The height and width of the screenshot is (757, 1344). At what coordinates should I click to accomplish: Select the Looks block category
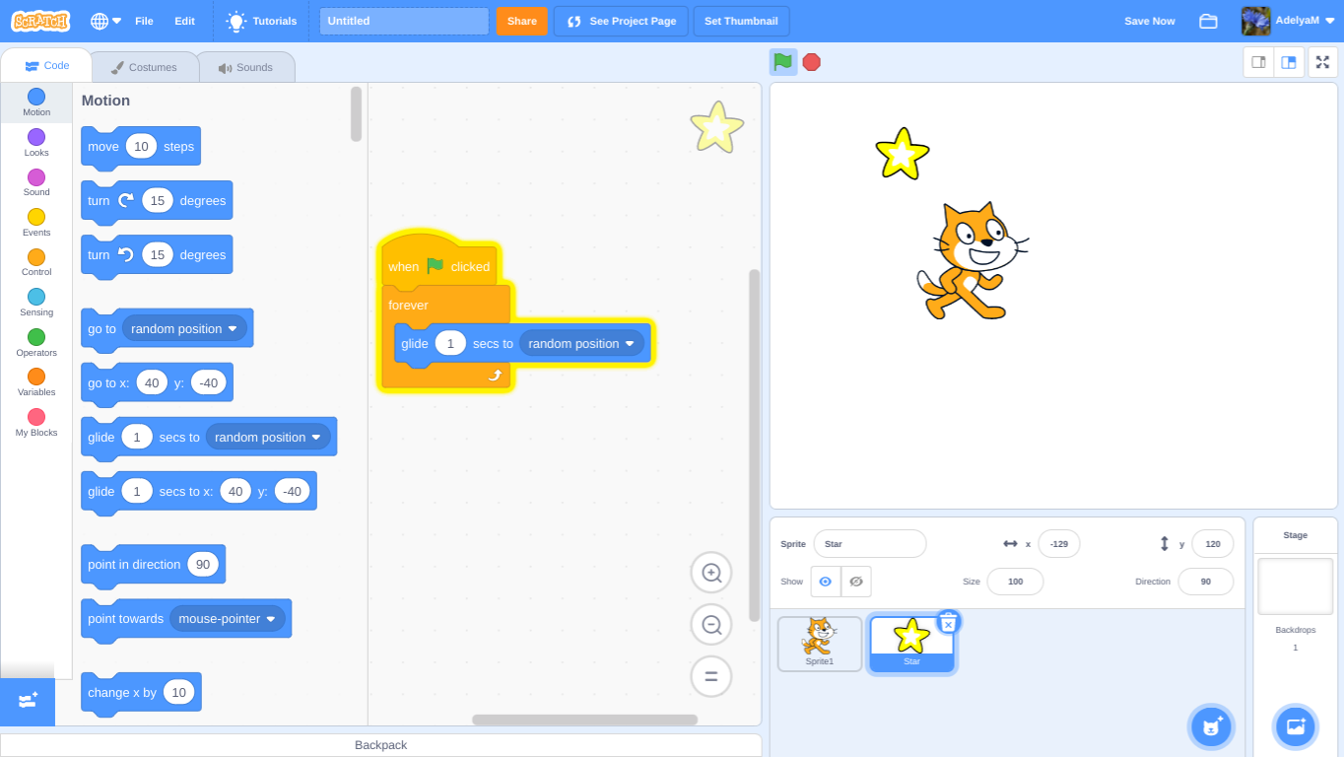[36, 143]
